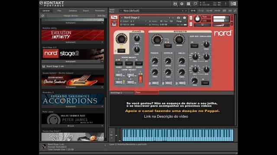Toggle the Chorus on/off switch
Screen dimensions: 277x155
click(168, 83)
